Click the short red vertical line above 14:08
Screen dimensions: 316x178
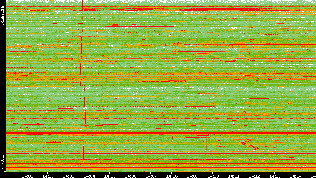pos(173,139)
